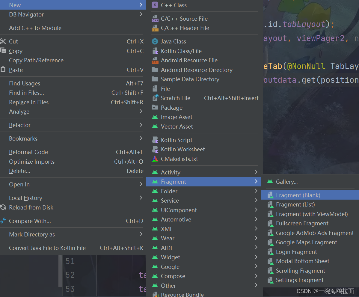359x297 pixels.
Task: Expand the Activity submenu arrow
Action: 256,172
